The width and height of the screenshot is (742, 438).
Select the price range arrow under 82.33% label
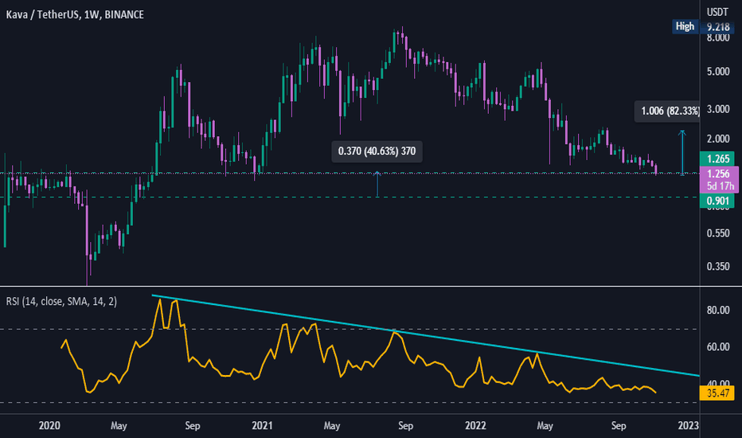tap(682, 153)
